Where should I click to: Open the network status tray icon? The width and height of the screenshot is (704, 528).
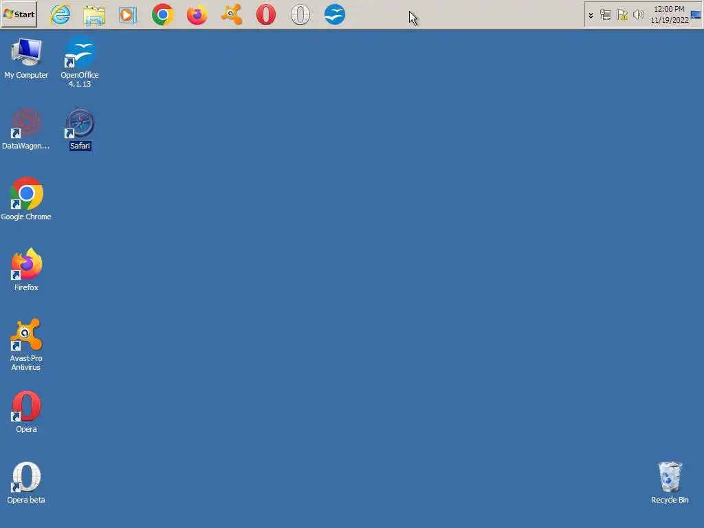(x=605, y=15)
